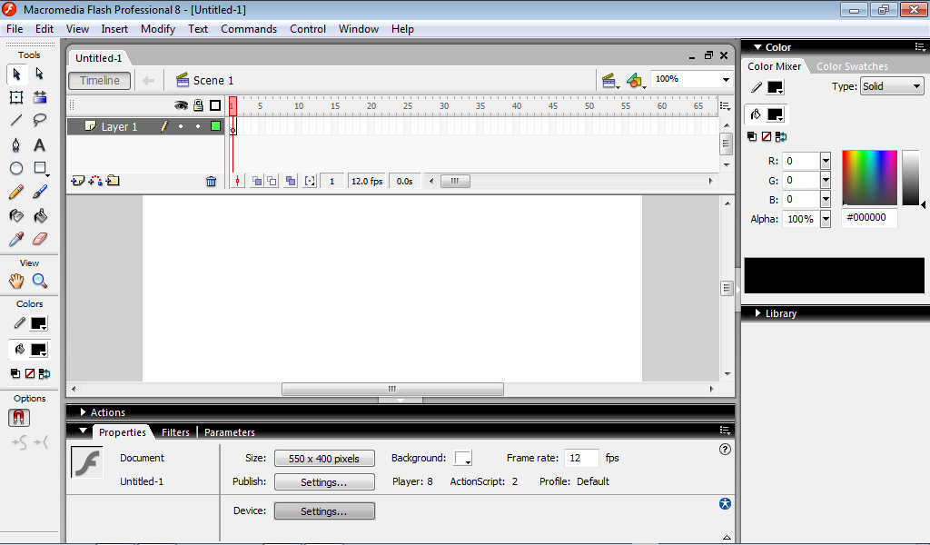Expand the Actions panel
This screenshot has width=930, height=545.
point(84,412)
